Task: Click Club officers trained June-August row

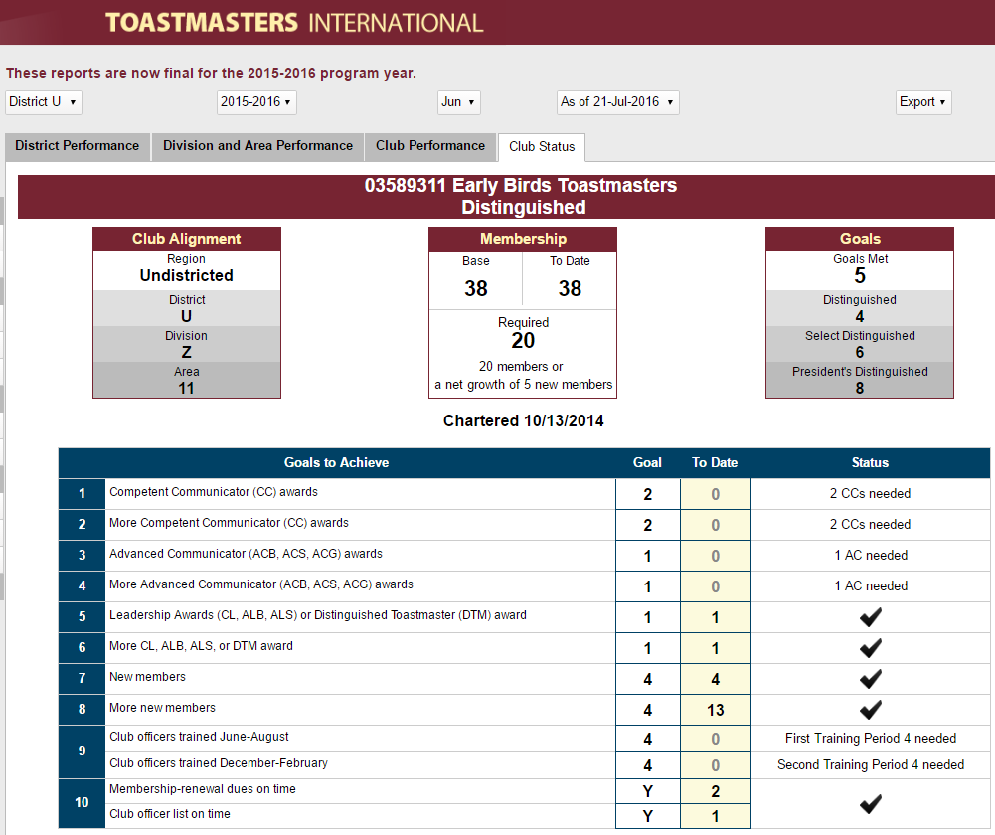Action: (548, 739)
